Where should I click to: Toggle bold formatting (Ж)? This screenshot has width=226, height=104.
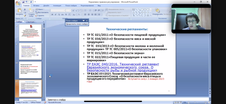[x=52, y=15]
